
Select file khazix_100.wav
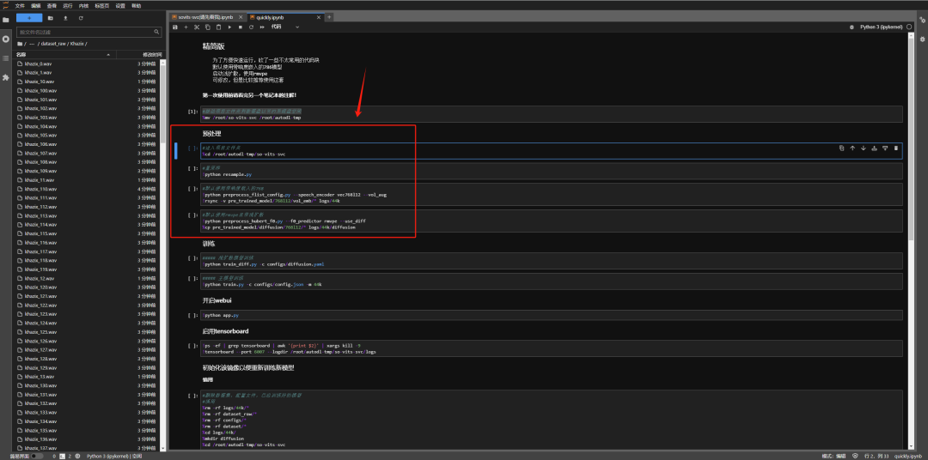coord(87,90)
